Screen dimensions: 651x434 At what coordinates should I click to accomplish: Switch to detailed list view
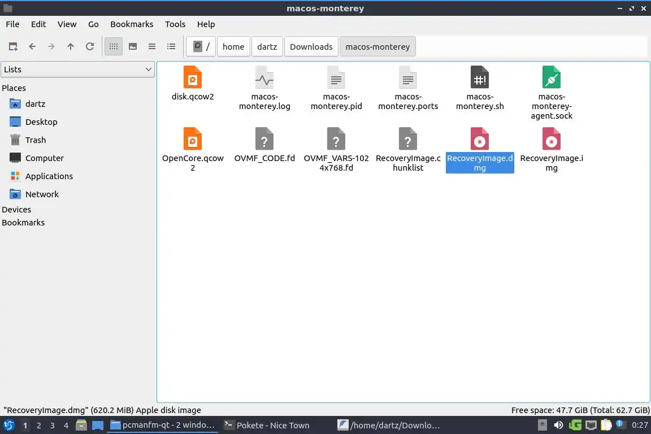pyautogui.click(x=171, y=46)
